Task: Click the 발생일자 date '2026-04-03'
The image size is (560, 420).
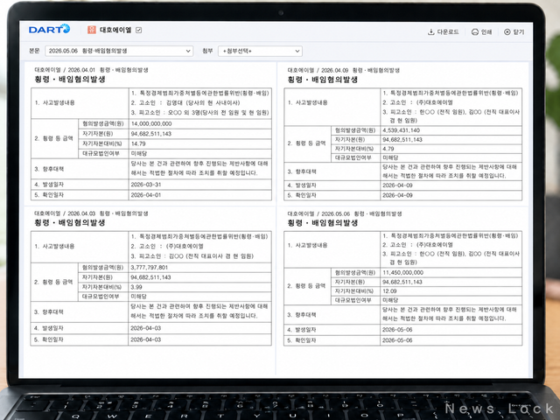Action: pyautogui.click(x=146, y=328)
